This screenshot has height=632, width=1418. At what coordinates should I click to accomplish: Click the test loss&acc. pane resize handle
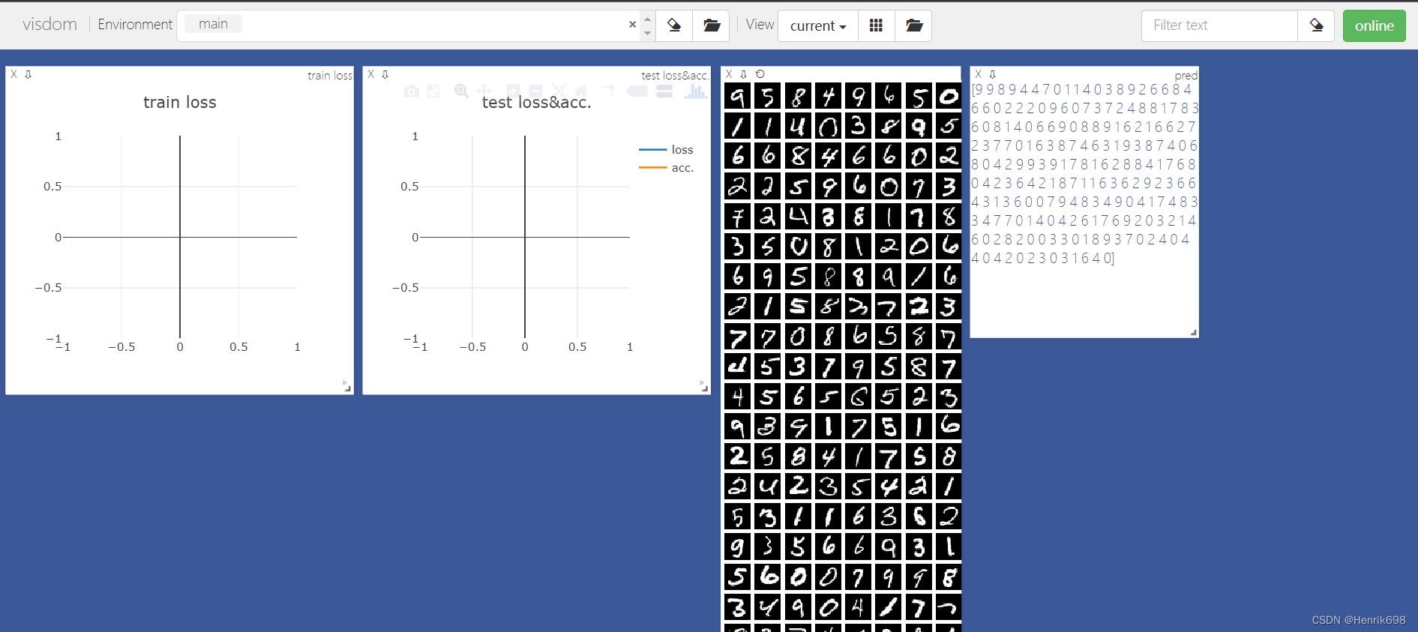[703, 387]
